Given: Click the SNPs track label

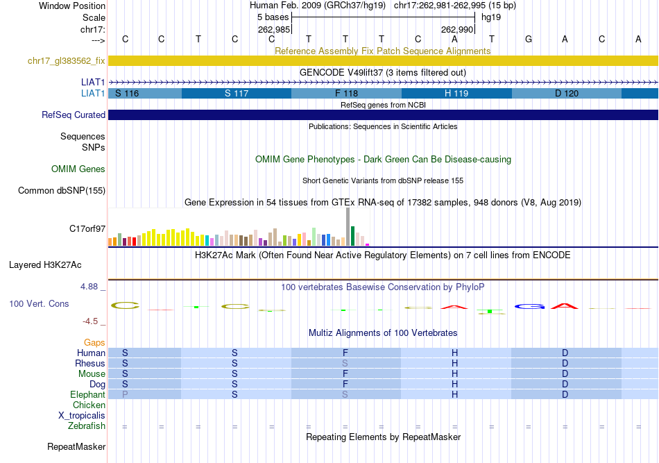Looking at the screenshot, I should (x=94, y=148).
